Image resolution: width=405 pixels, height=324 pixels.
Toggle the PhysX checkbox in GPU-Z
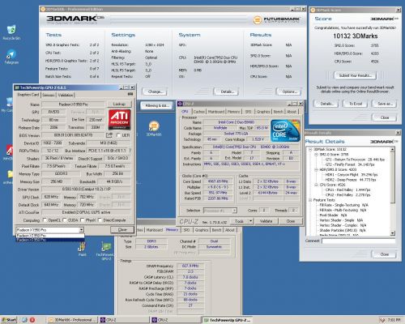pyautogui.click(x=82, y=220)
